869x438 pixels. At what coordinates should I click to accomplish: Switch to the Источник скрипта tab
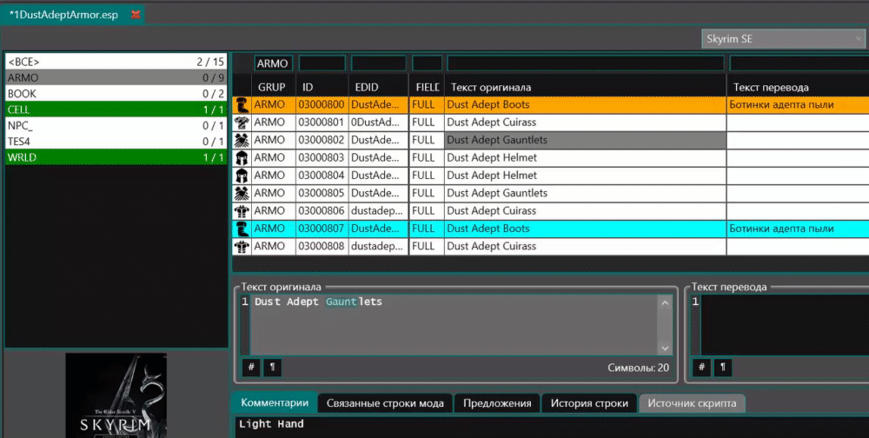[x=693, y=403]
